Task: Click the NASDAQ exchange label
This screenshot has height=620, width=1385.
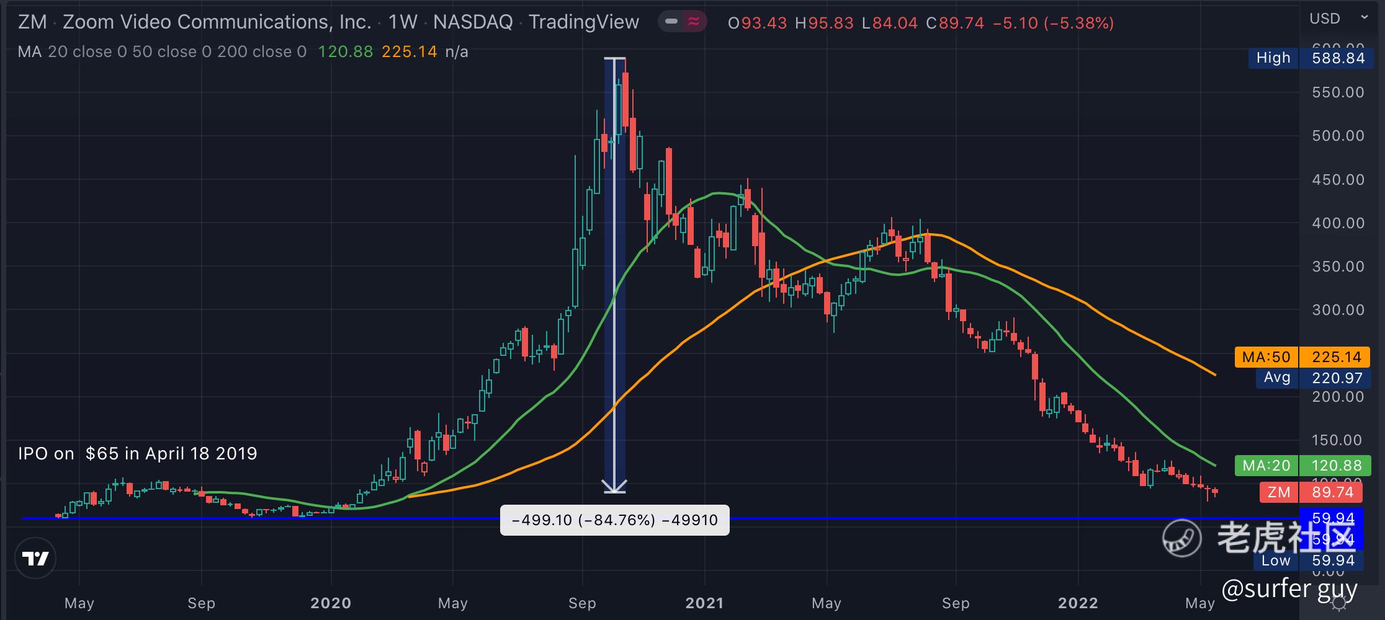Action: click(x=473, y=22)
